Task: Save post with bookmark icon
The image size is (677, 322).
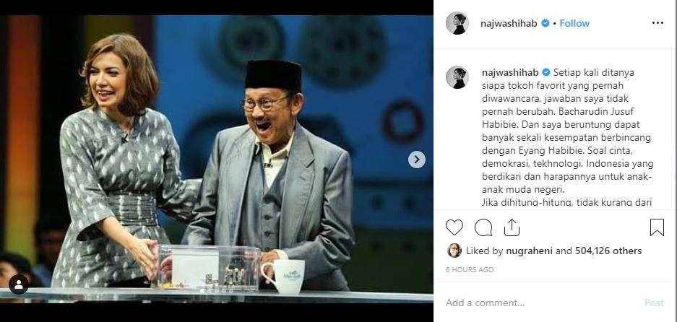Action: tap(657, 227)
